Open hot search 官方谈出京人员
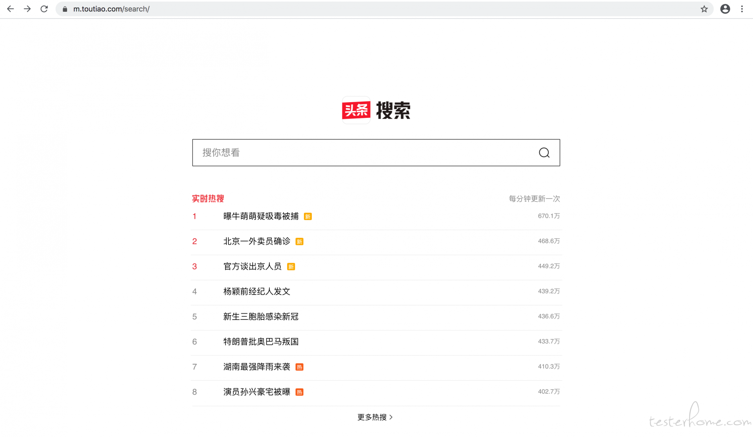Image resolution: width=753 pixels, height=437 pixels. [253, 266]
